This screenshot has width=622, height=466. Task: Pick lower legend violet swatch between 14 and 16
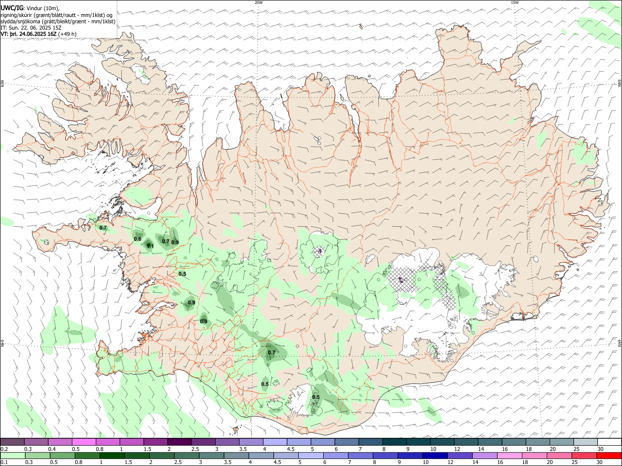point(484,455)
